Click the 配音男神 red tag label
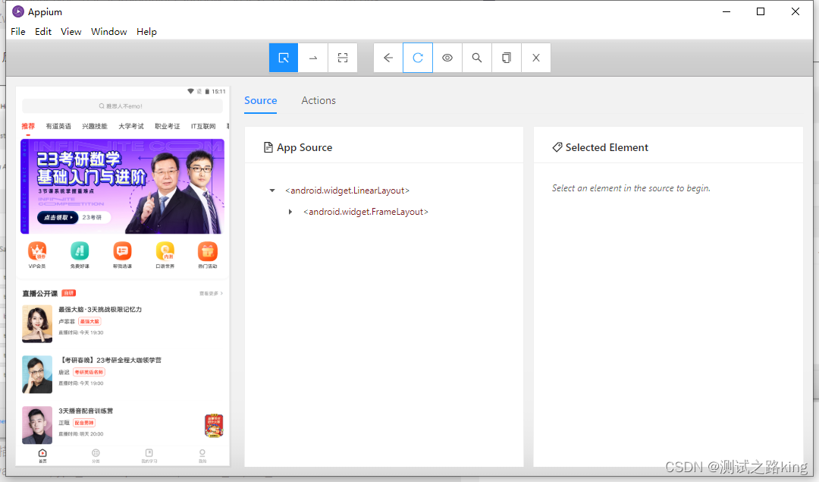 [84, 423]
